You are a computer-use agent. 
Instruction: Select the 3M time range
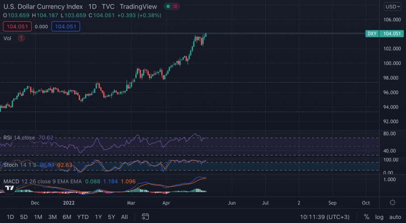click(x=52, y=217)
